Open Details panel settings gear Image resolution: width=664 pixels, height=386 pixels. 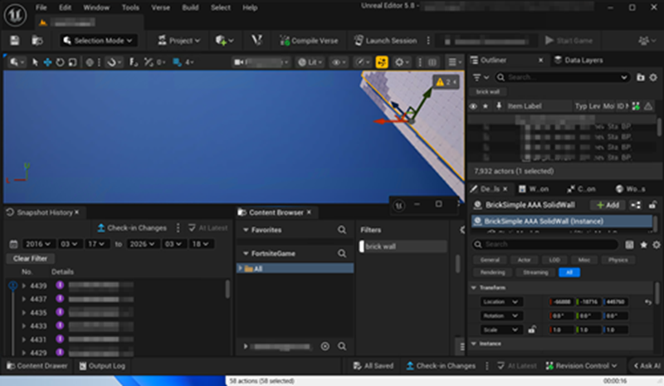tap(657, 245)
